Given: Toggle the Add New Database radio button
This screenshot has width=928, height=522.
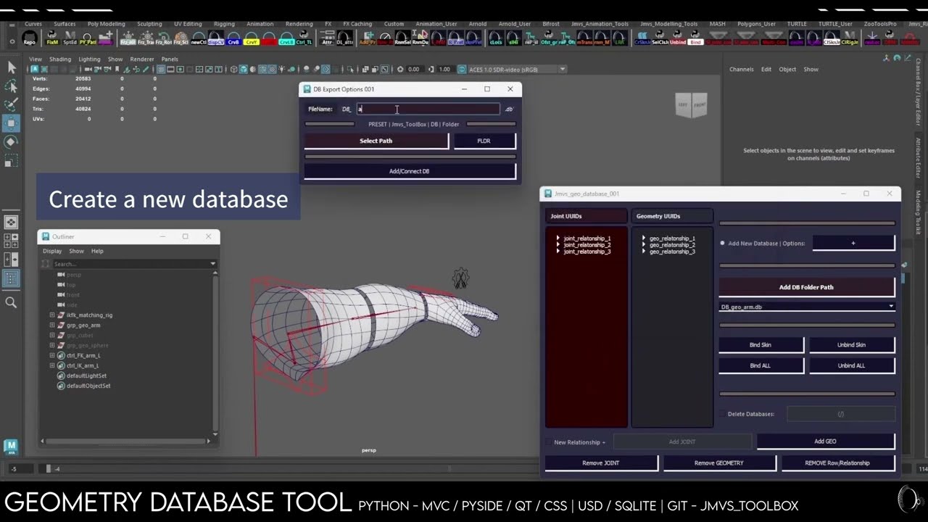Looking at the screenshot, I should (x=723, y=244).
